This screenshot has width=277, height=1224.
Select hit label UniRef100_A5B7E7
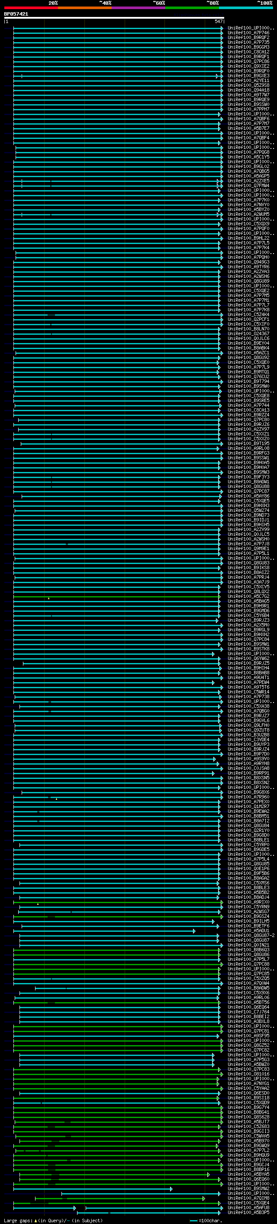[248, 128]
